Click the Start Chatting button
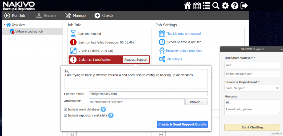The height and width of the screenshot is (136, 283). 252,127
